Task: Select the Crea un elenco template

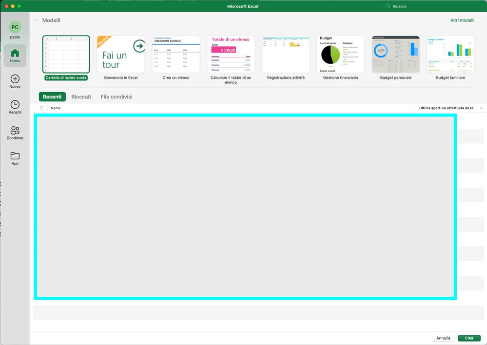Action: 176,58
